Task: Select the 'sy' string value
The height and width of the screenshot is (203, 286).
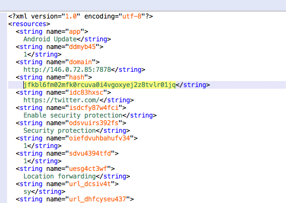Action: [27, 192]
